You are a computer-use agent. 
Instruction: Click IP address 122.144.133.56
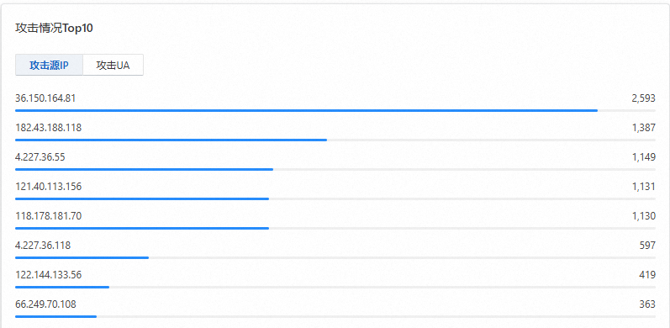coord(48,275)
